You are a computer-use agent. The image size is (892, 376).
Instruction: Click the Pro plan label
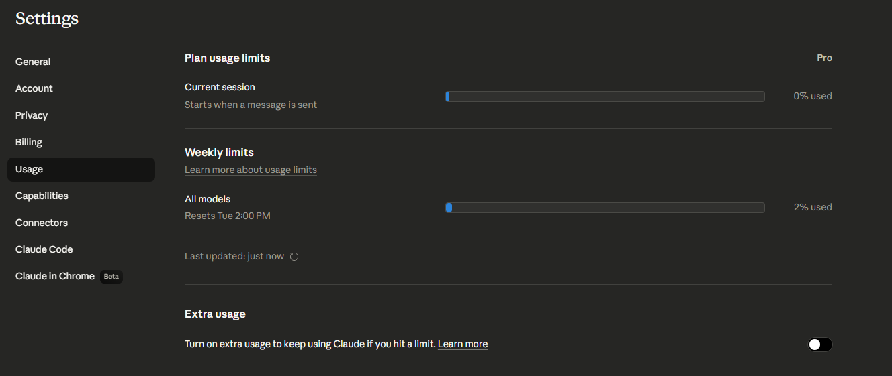(x=825, y=58)
